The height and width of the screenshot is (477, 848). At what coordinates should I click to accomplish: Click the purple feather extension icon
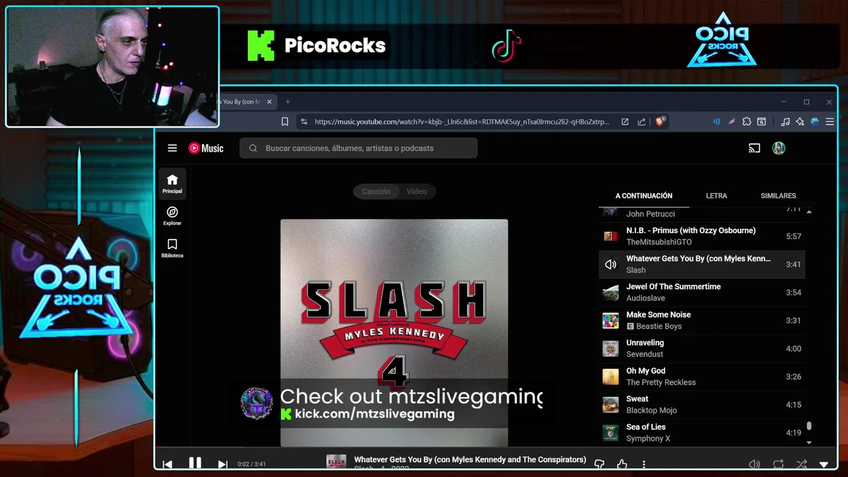(x=731, y=122)
